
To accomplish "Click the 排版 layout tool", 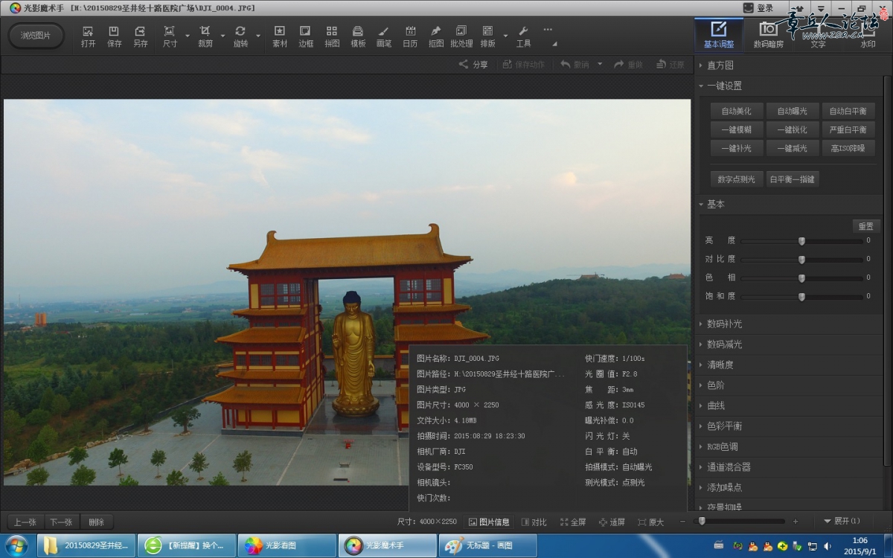I will pyautogui.click(x=487, y=36).
